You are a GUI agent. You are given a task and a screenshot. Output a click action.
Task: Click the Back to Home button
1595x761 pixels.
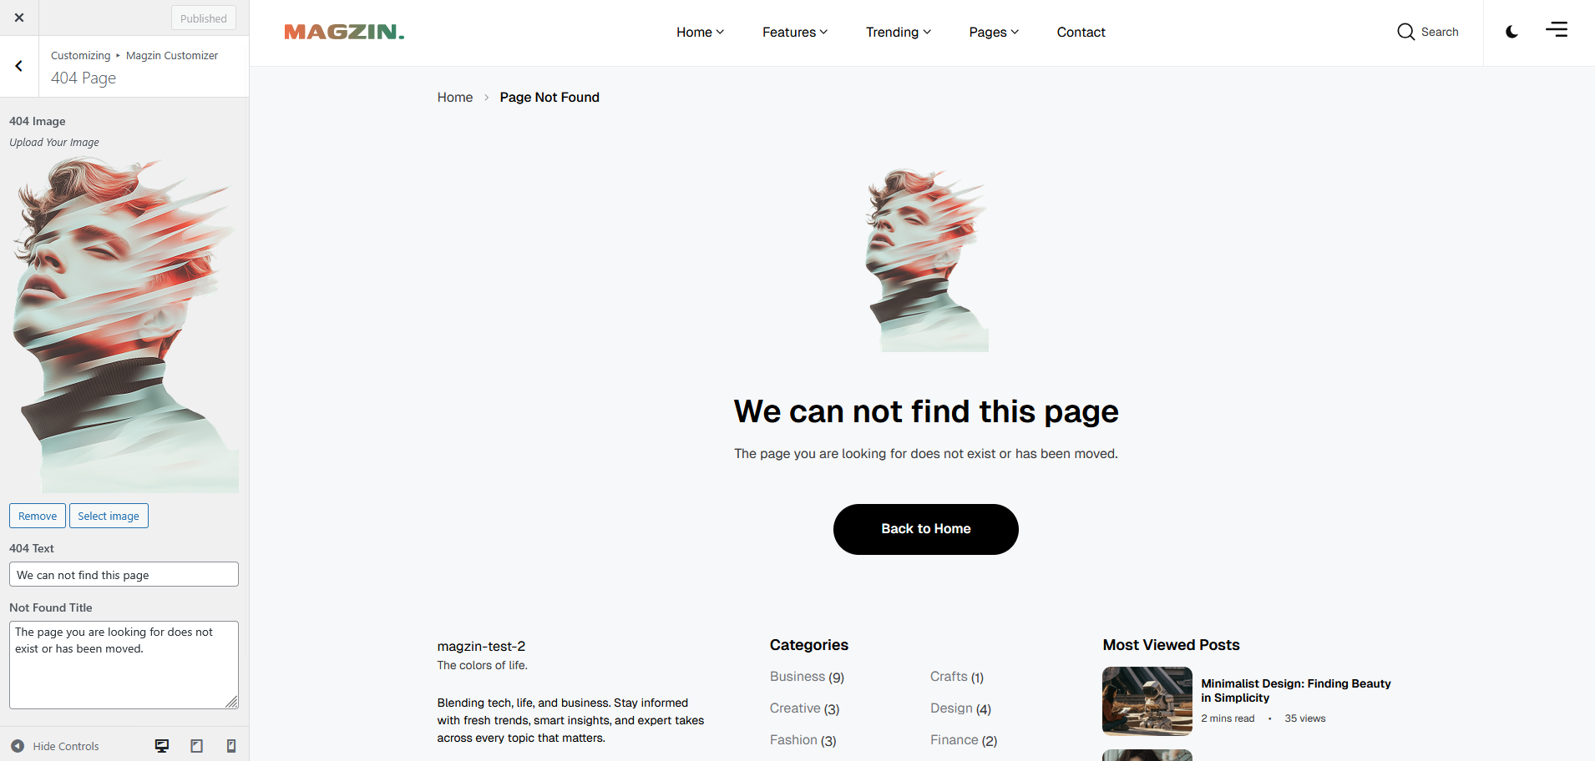pos(925,529)
